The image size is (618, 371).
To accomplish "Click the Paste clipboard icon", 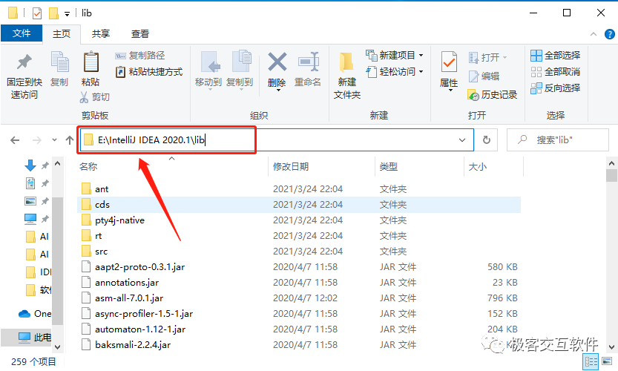I will pyautogui.click(x=91, y=62).
